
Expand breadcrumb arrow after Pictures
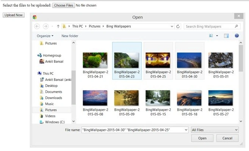[x=103, y=26]
